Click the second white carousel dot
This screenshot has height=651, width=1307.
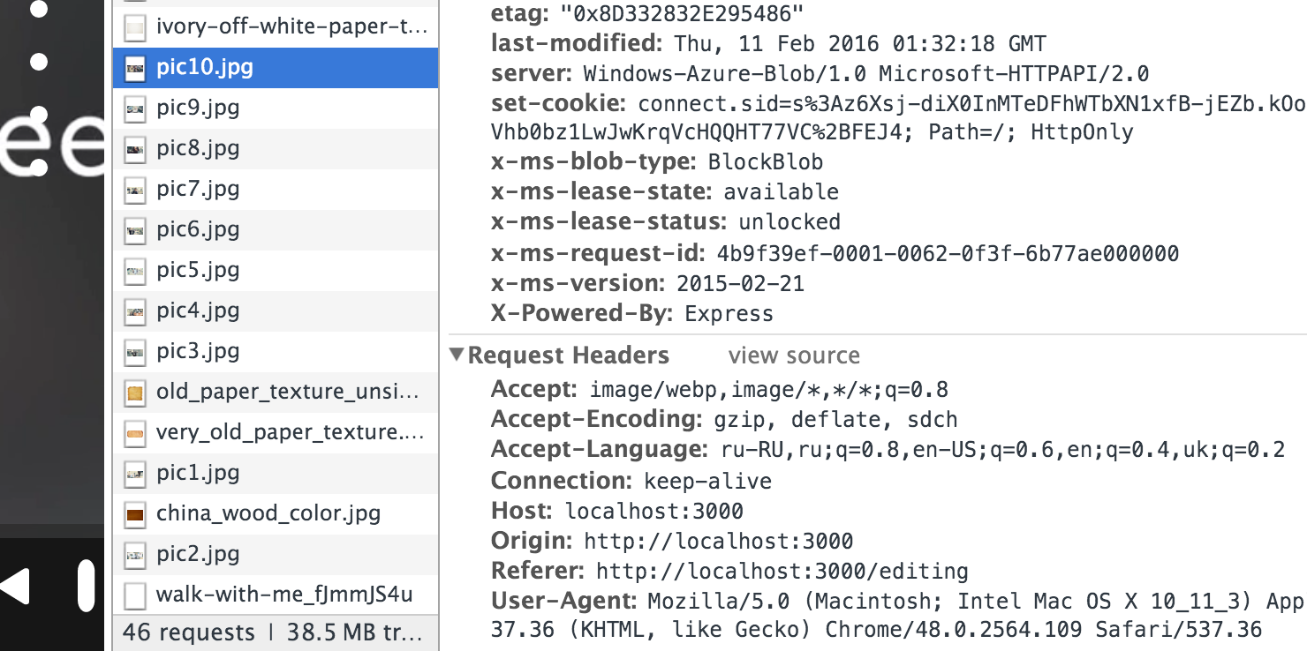tap(39, 62)
